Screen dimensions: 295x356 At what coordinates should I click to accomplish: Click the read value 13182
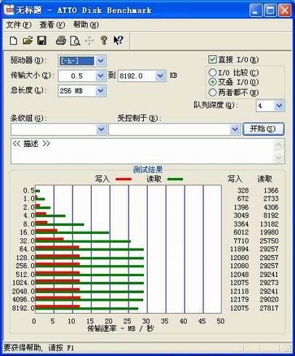269,224
